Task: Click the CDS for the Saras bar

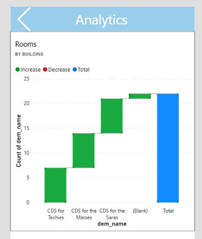Action: (112, 116)
